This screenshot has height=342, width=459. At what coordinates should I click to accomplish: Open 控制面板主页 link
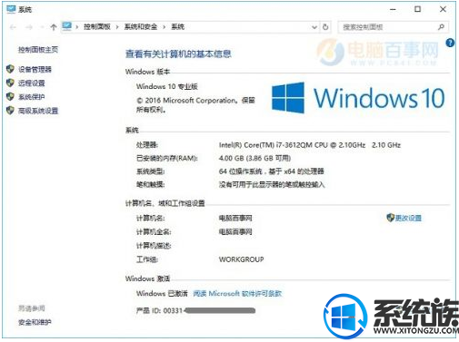point(38,50)
